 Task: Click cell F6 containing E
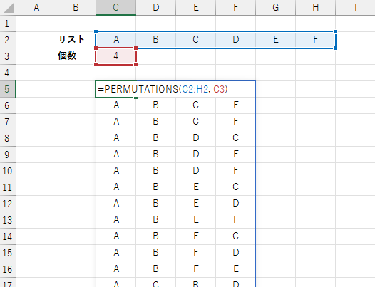(236, 105)
